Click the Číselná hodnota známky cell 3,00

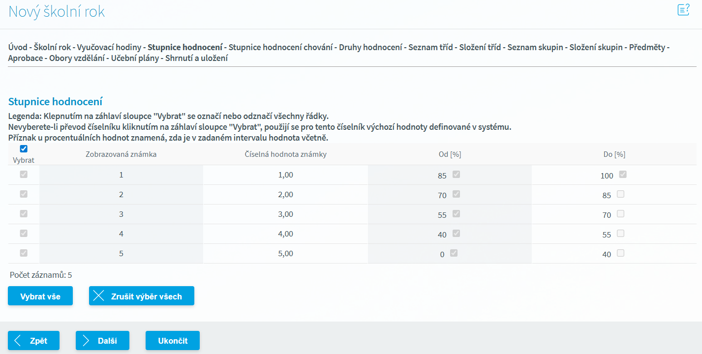tap(285, 214)
